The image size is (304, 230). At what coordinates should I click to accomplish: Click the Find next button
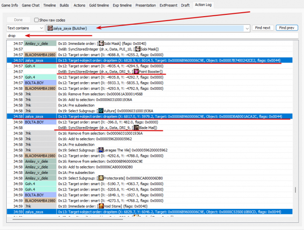coord(263,28)
